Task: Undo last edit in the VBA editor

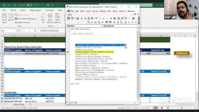Action: click(96, 18)
